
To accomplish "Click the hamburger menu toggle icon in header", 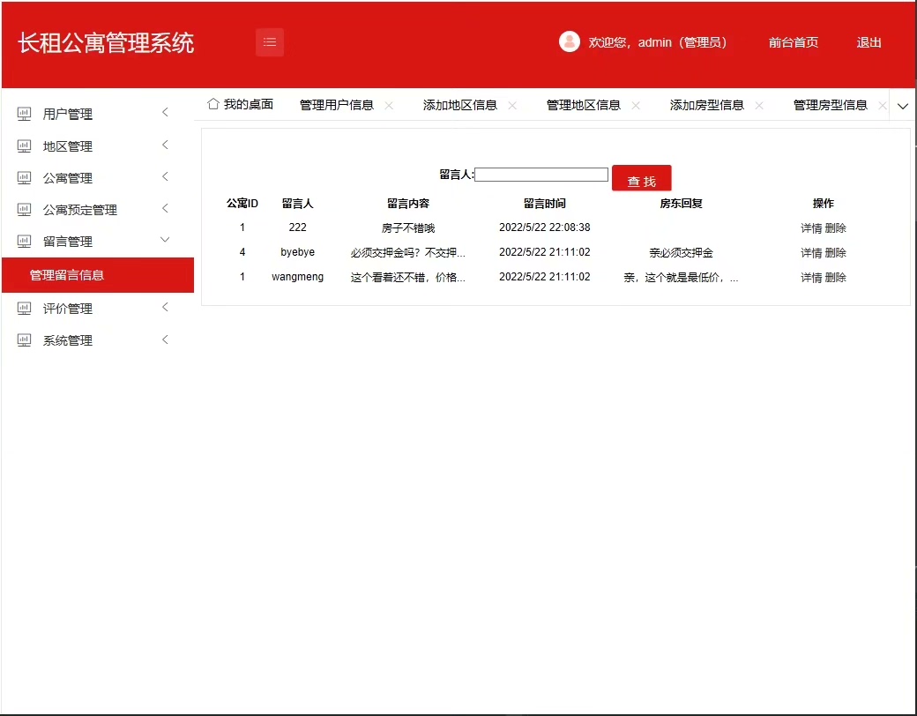I will pos(270,42).
